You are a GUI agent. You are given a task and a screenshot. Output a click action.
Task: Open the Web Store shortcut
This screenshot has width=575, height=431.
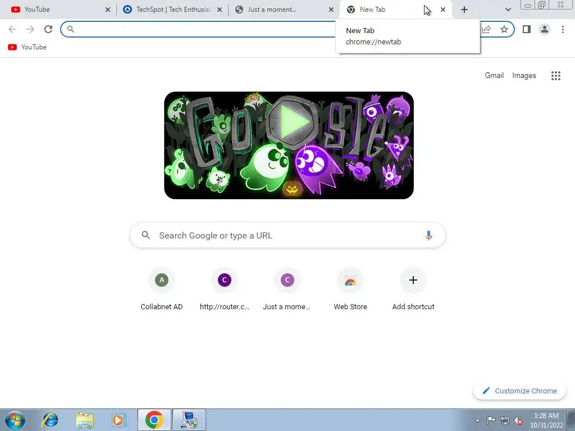(350, 290)
